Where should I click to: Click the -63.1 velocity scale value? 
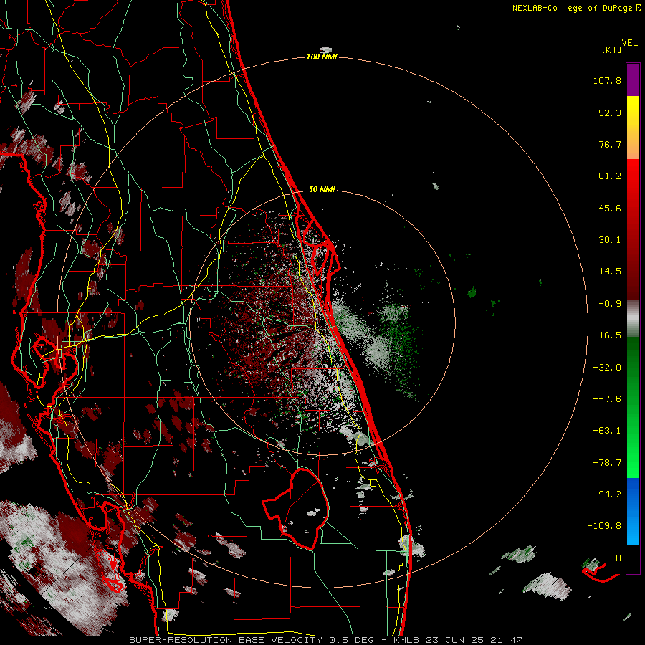click(607, 431)
